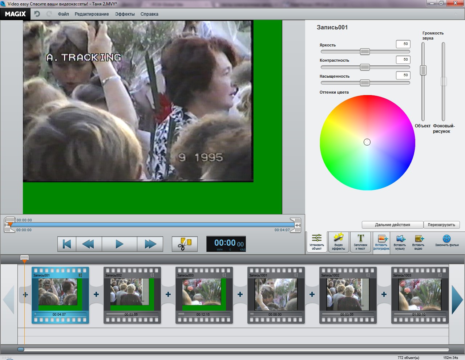Click Вставить фотографию insert photo icon
Image resolution: width=465 pixels, height=360 pixels.
tap(381, 242)
